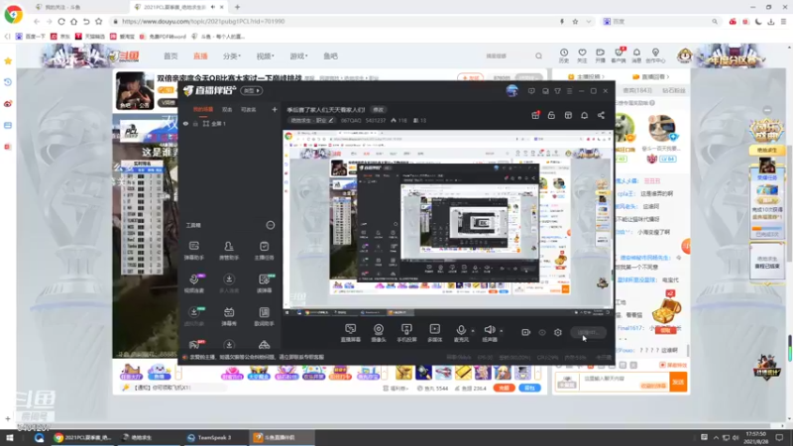
Task: Bookmark page with star in address bar
Action: pyautogui.click(x=575, y=21)
